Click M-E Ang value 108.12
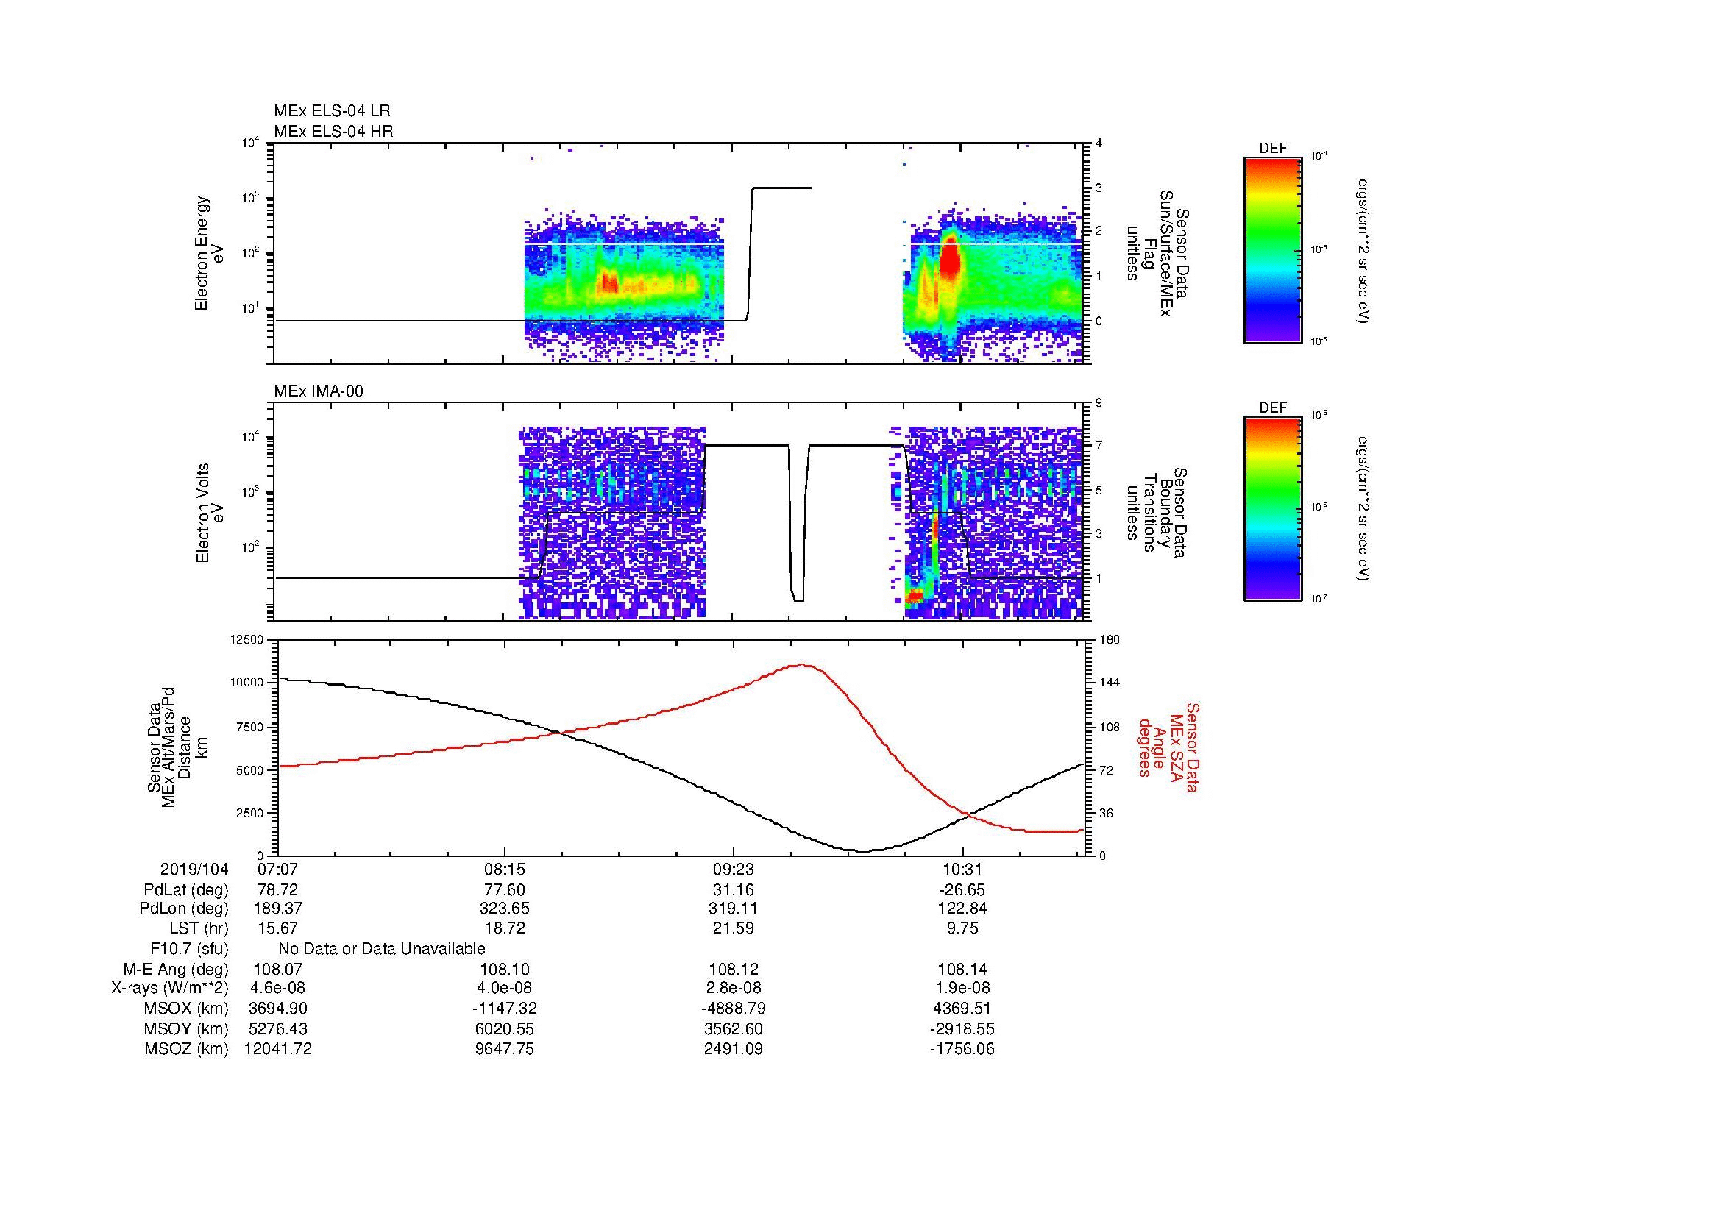The width and height of the screenshot is (1721, 1216). [733, 969]
